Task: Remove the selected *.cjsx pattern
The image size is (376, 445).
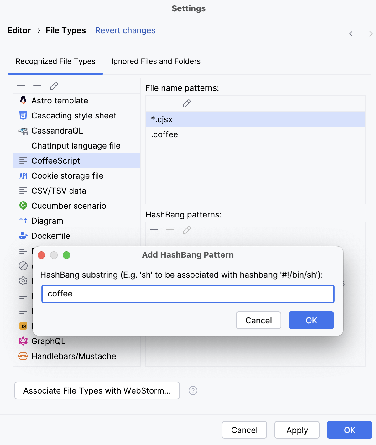Action: [x=170, y=103]
